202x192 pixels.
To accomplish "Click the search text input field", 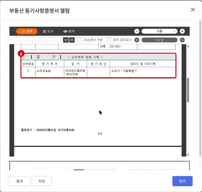I will 39,39.
